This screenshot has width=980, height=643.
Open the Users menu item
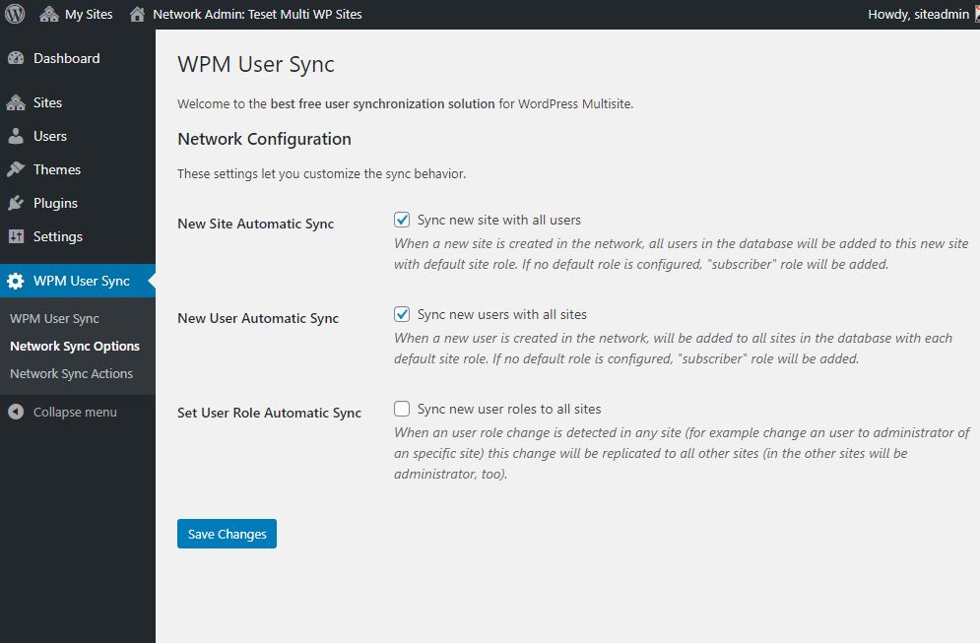tap(78, 136)
